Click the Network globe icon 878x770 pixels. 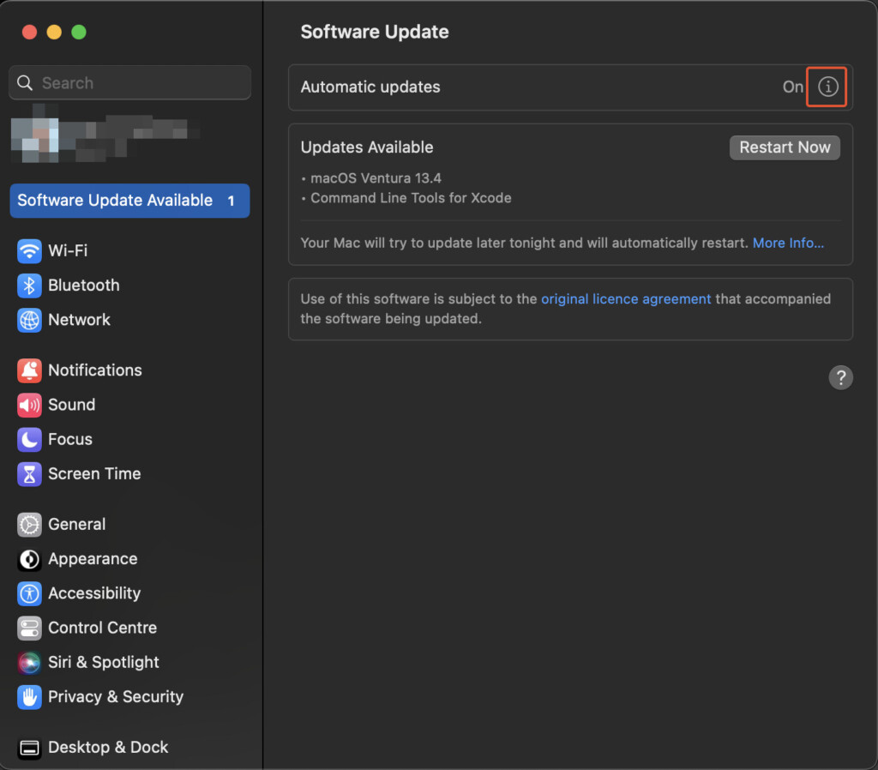pyautogui.click(x=29, y=321)
